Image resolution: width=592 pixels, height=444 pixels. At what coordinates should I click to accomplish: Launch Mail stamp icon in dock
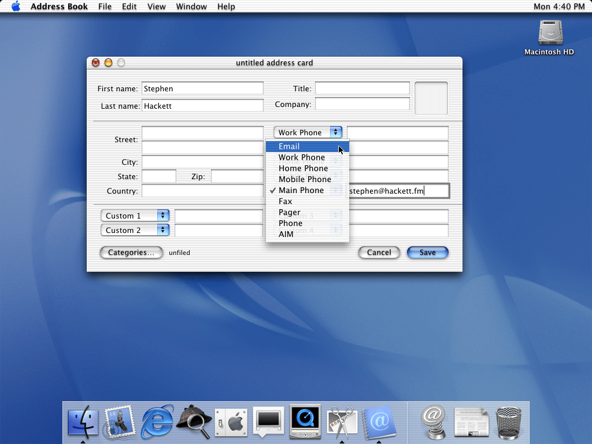pyautogui.click(x=120, y=423)
